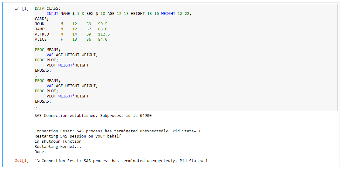
Task: Click the INPUT NAME $ 1-8 statement line
Action: [119, 14]
